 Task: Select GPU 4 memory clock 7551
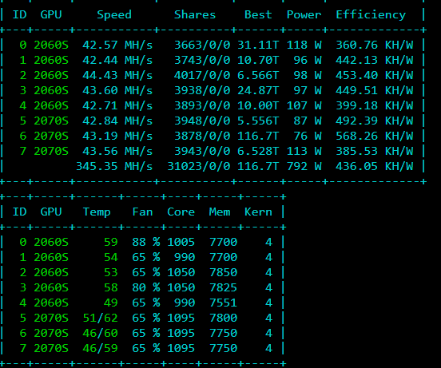click(224, 303)
